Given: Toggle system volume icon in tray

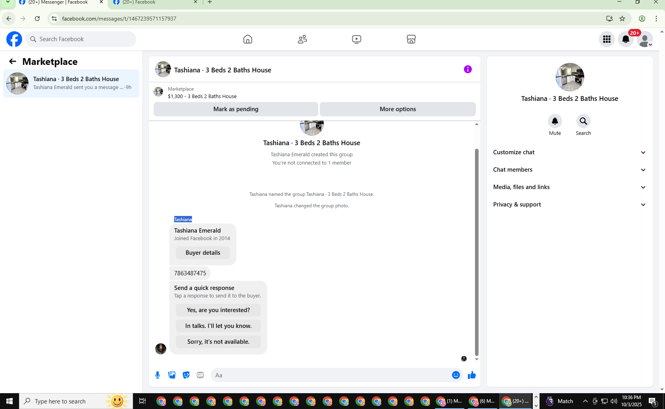Looking at the screenshot, I should [x=614, y=401].
